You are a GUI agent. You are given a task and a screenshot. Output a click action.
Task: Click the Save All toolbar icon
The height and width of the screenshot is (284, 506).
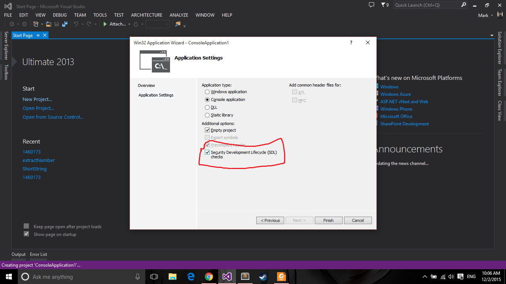pos(64,24)
